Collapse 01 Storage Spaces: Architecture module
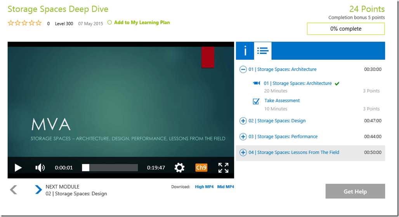This screenshot has width=399, height=217. pos(243,69)
